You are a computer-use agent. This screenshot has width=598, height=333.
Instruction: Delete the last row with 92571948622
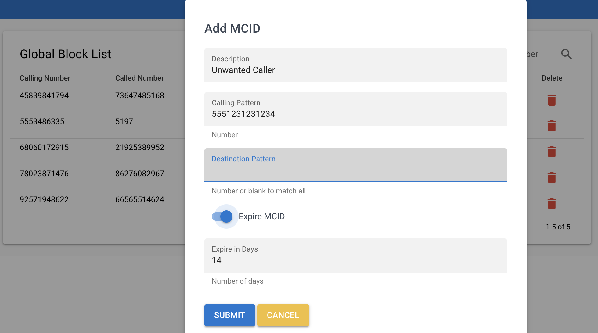pyautogui.click(x=552, y=204)
